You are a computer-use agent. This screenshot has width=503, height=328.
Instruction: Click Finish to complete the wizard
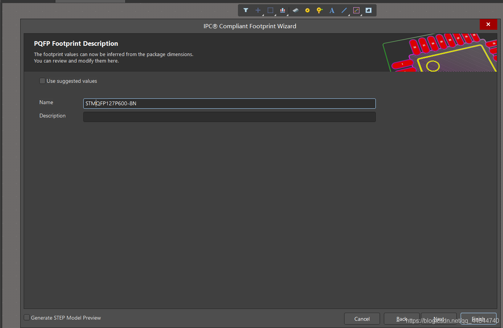click(479, 319)
